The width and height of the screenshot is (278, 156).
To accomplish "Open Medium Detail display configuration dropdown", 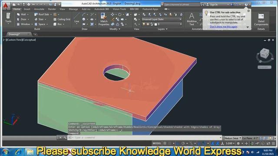I will 233,138.
